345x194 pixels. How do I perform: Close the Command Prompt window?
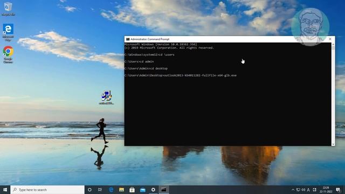point(330,39)
